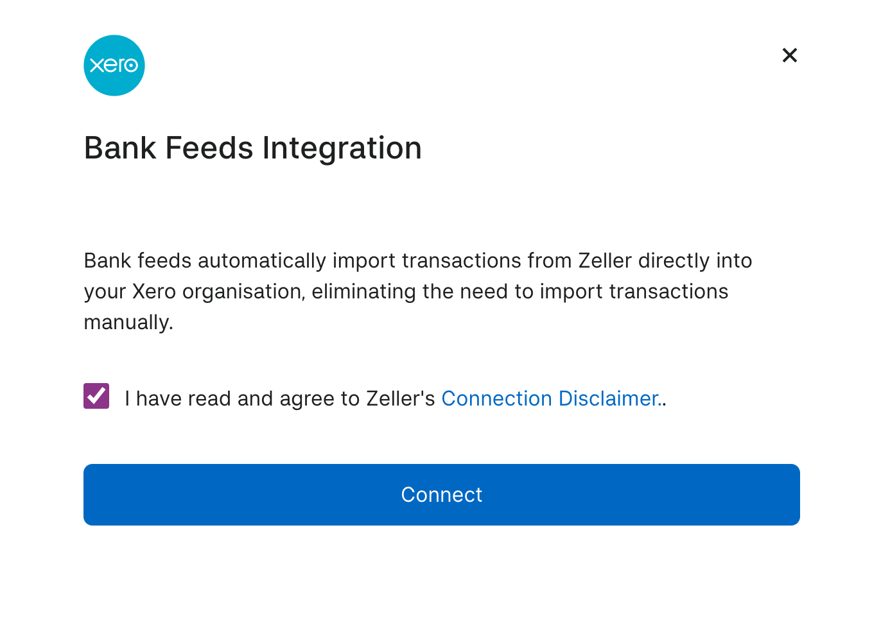View the Connection Disclaimer terms
The width and height of the screenshot is (890, 625).
pos(550,398)
